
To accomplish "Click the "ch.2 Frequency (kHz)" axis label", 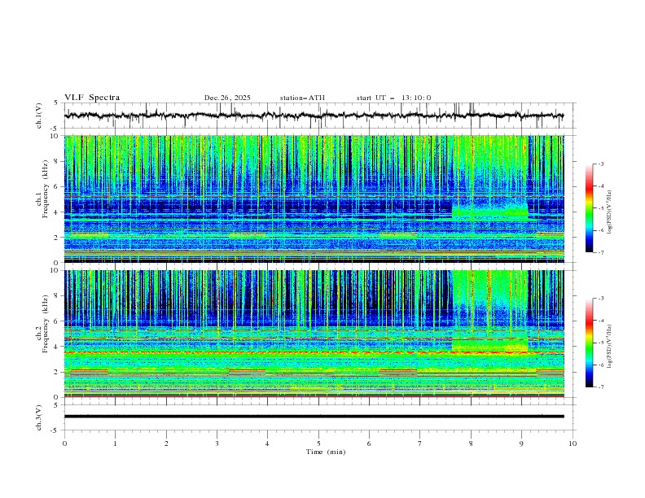I will click(x=43, y=324).
